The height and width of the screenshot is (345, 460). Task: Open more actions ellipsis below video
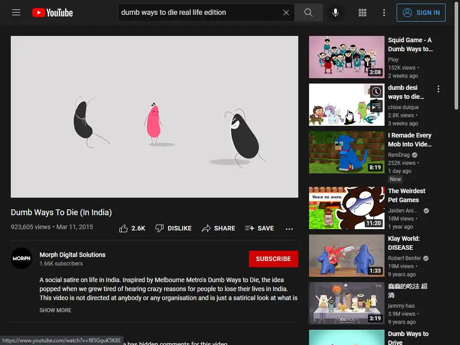pyautogui.click(x=289, y=229)
